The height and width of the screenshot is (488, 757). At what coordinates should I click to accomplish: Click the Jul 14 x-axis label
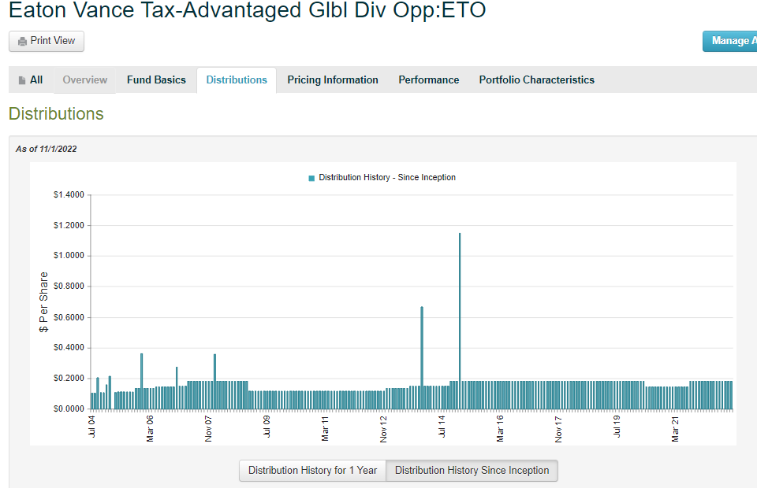coord(442,427)
